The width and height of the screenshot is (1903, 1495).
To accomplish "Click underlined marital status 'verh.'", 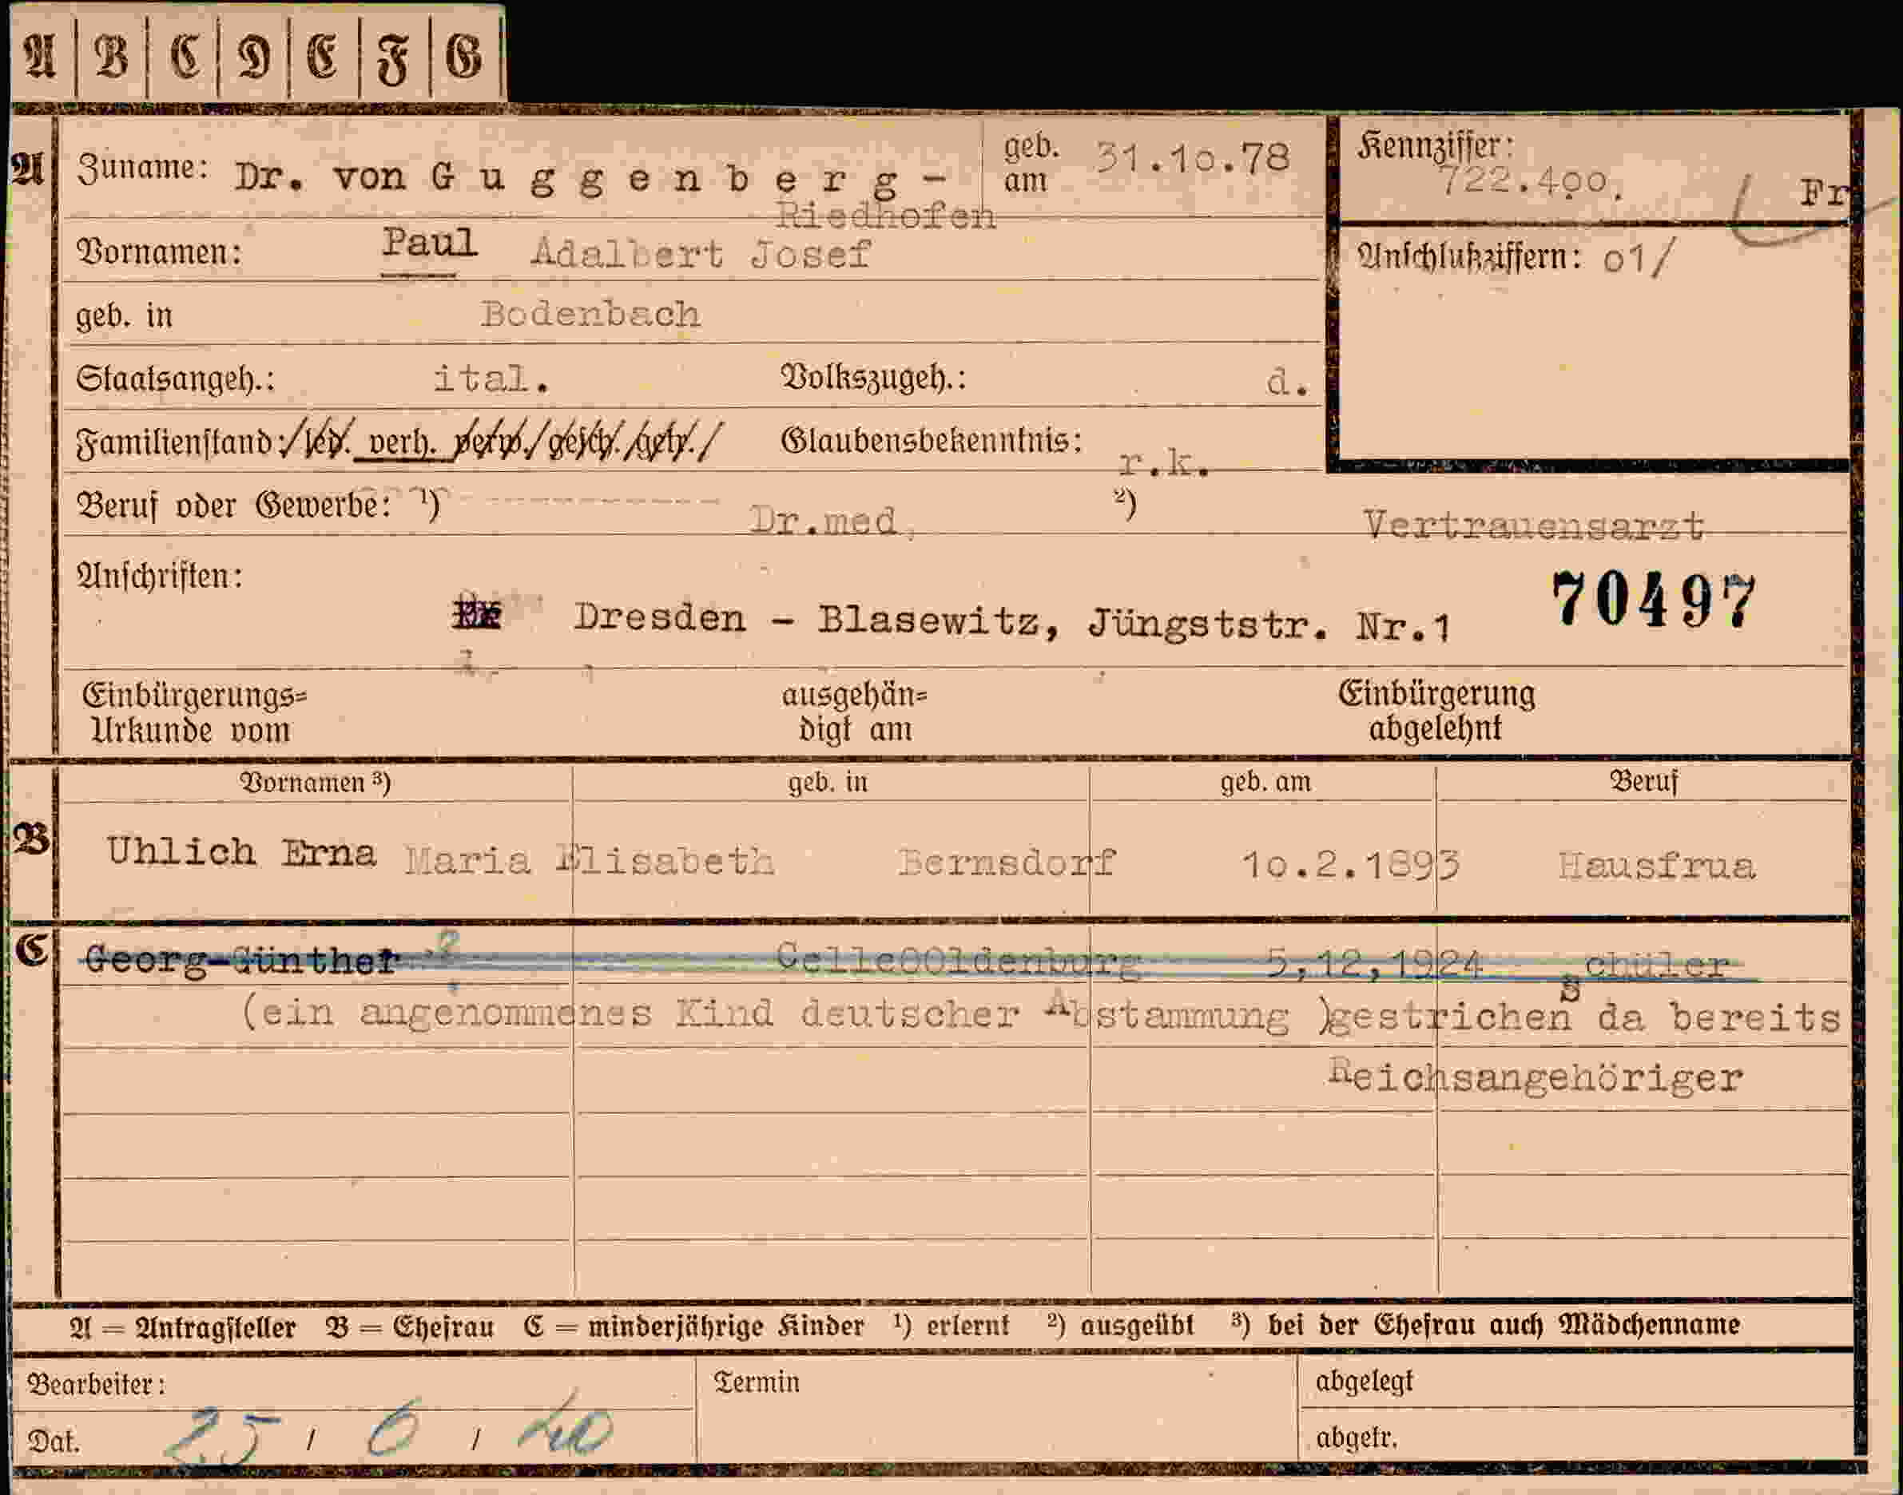I will (403, 443).
